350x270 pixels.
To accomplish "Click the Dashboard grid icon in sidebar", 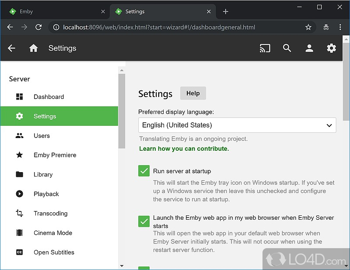I will (x=19, y=97).
